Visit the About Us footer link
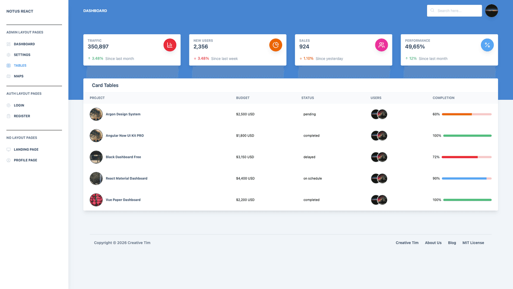Screen dimensions: 513x289 (x=433, y=243)
